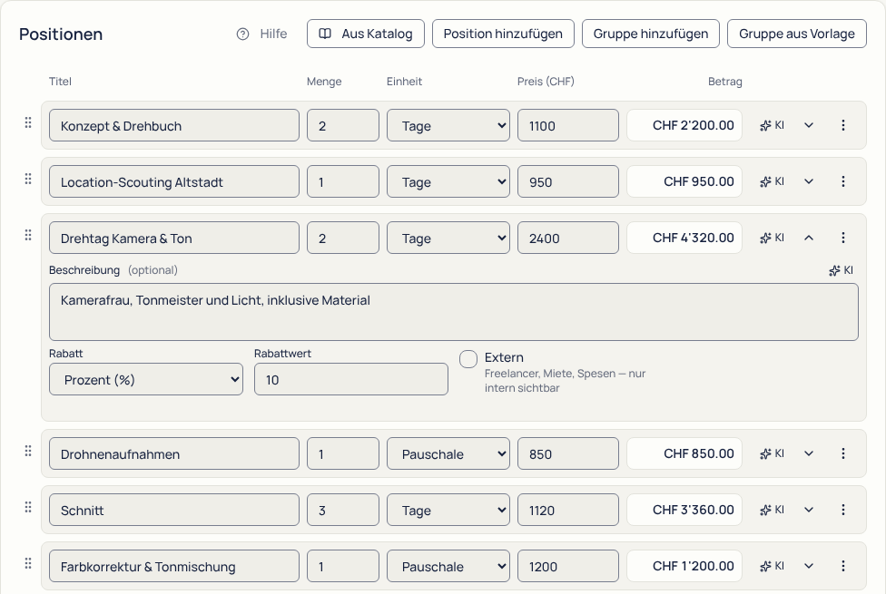
Task: Open the three-dot menu for Konzept & Drehbuch
Action: point(843,125)
